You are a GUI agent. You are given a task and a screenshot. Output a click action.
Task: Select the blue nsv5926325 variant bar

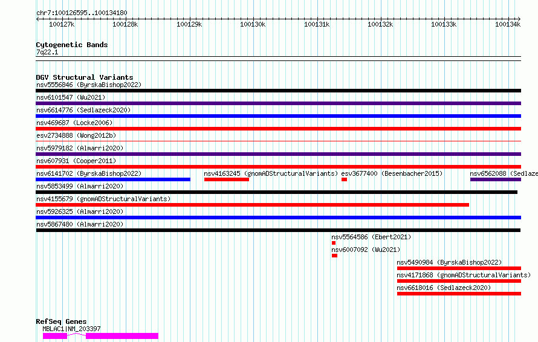pos(278,218)
